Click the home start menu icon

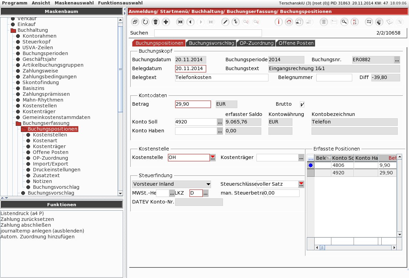289,22
